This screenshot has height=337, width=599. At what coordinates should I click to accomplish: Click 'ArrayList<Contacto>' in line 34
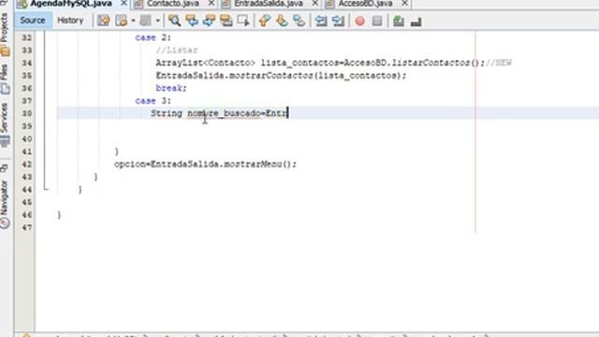(x=205, y=63)
